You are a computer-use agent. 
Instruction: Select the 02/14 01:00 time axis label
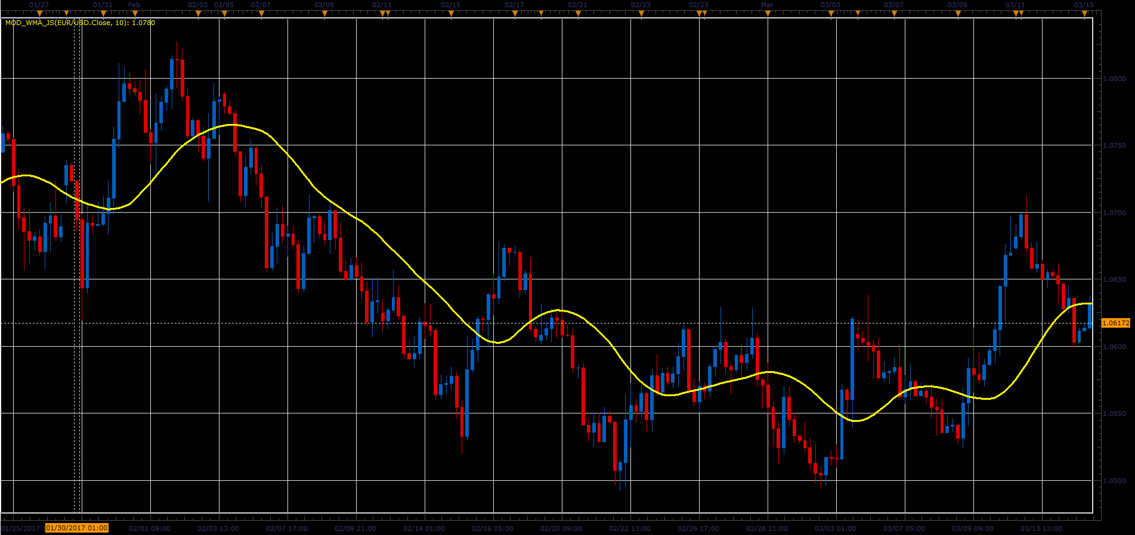click(x=424, y=528)
